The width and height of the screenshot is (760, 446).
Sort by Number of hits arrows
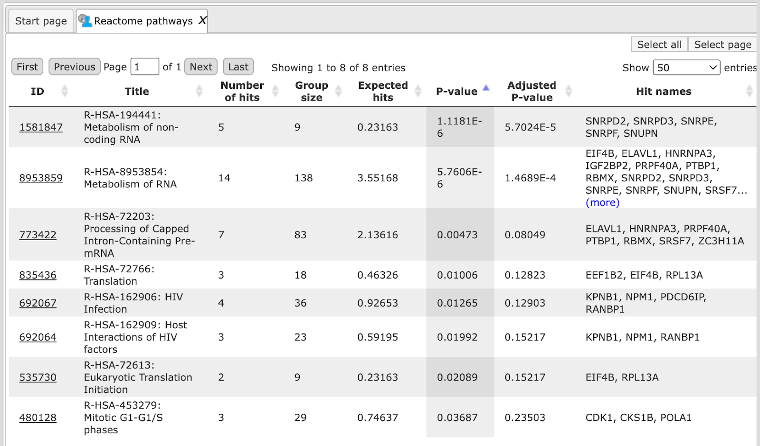point(275,91)
